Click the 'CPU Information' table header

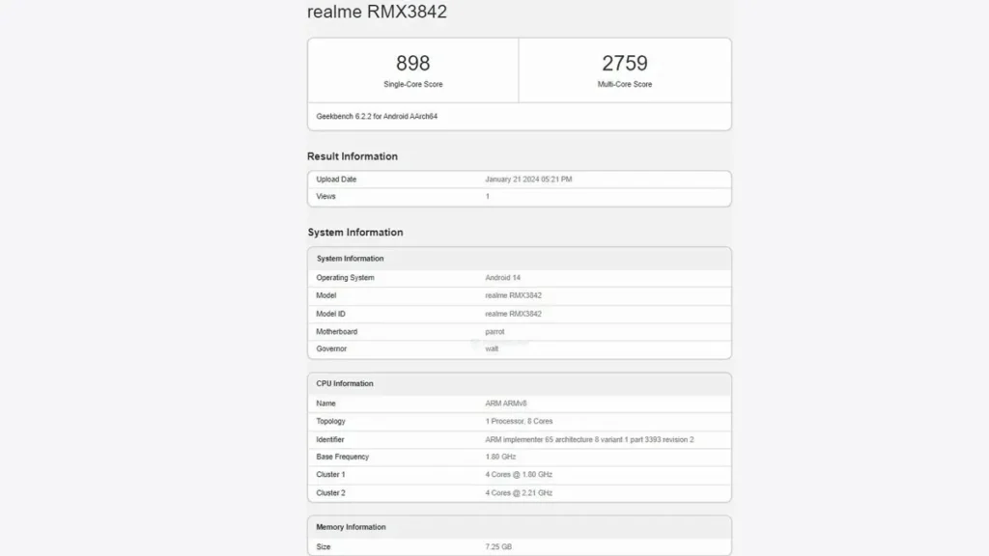(x=519, y=384)
